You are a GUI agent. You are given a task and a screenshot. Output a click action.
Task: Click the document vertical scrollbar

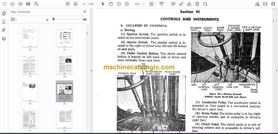coord(273,21)
